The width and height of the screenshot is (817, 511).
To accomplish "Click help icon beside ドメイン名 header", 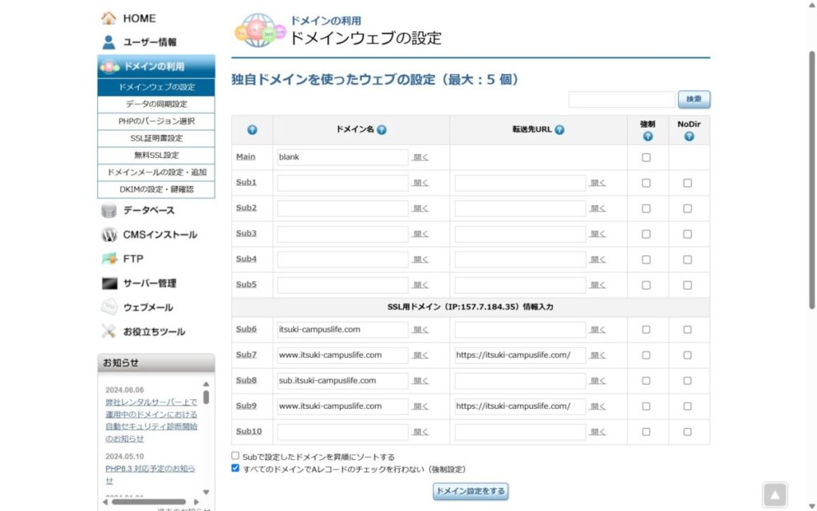I will [381, 130].
